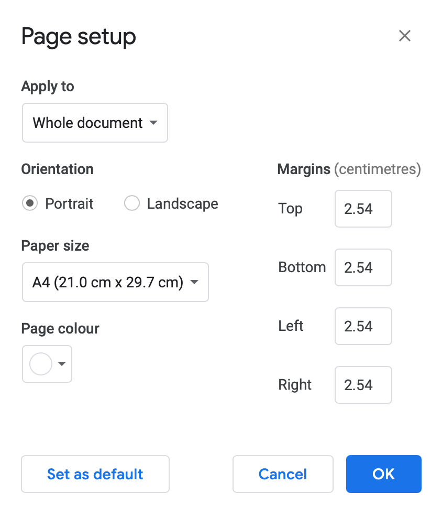This screenshot has width=442, height=516.
Task: Select the Landscape orientation radio button
Action: (132, 203)
